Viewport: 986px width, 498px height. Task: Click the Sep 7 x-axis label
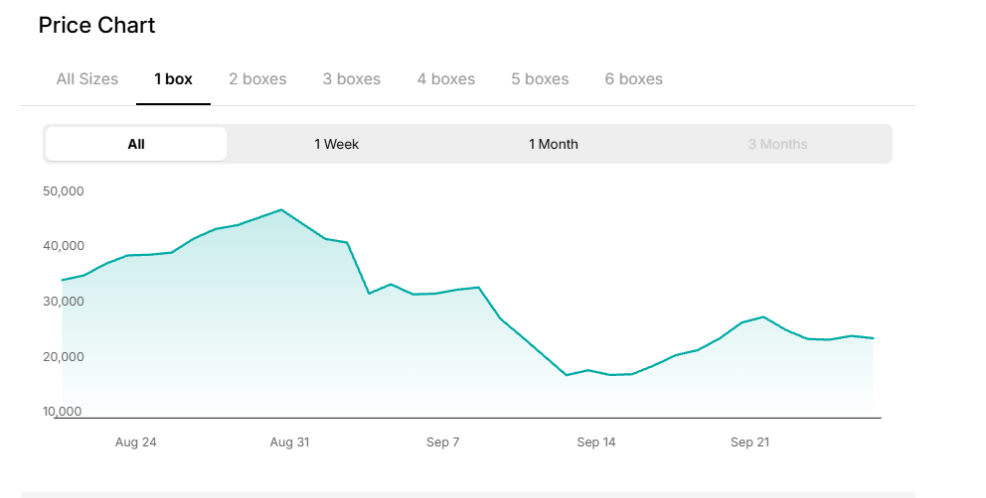pos(442,442)
